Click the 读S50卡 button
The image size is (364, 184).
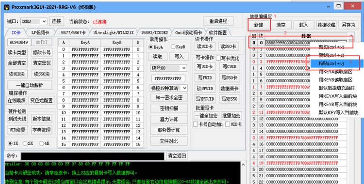229,46
